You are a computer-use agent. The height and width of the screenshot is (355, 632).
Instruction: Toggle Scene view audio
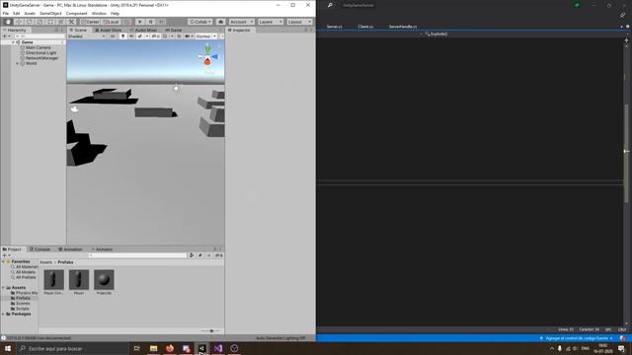click(131, 36)
